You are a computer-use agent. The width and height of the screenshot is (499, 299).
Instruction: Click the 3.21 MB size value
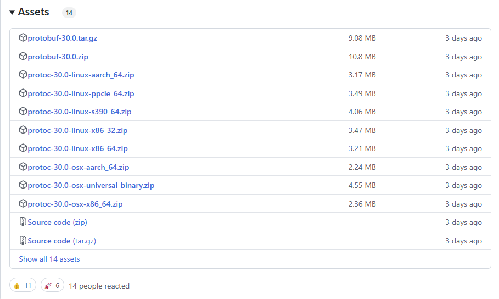[x=362, y=148]
